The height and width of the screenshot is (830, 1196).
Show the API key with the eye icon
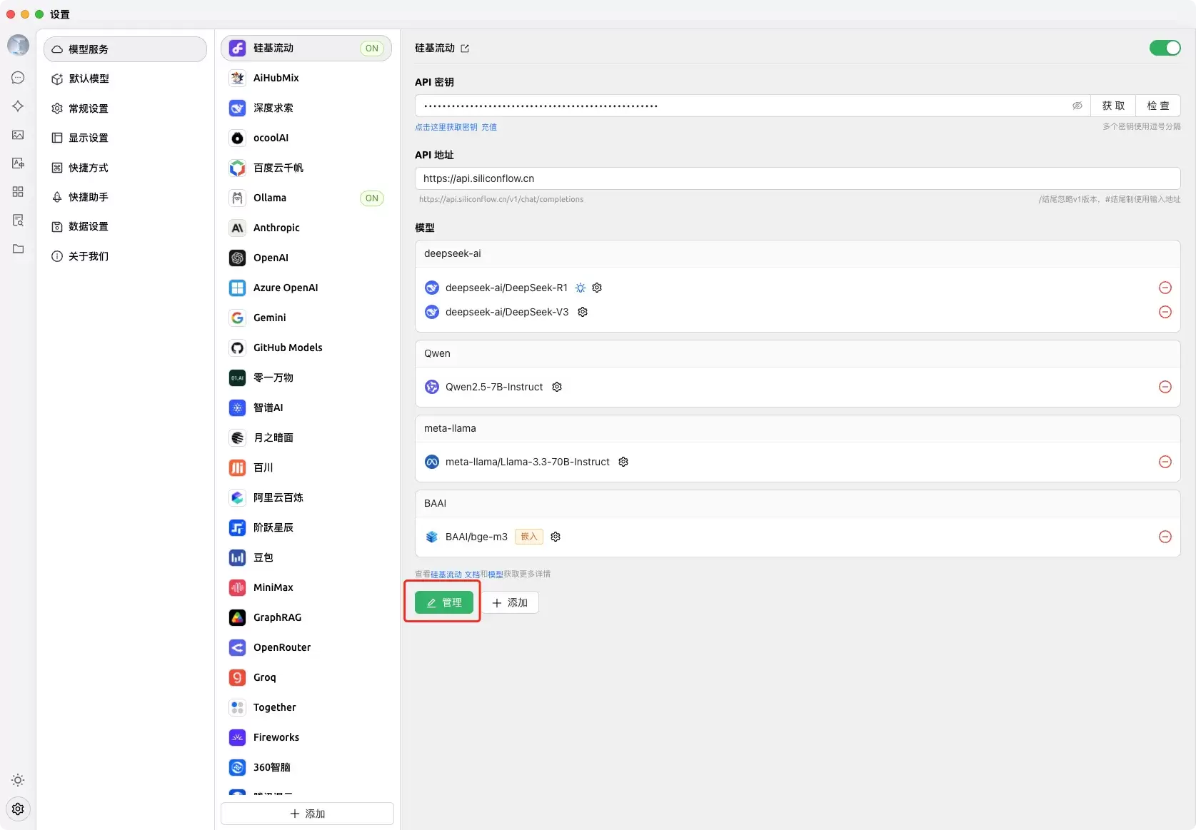point(1077,106)
